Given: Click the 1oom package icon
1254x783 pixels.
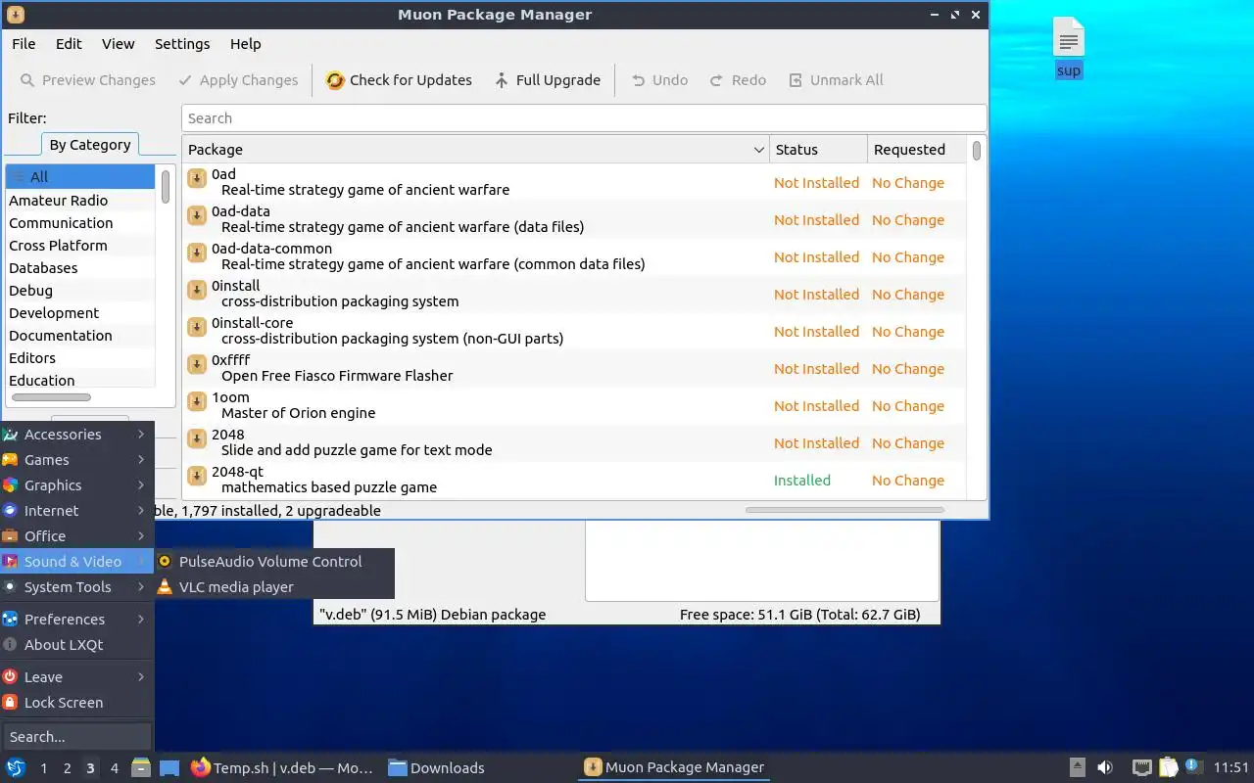Looking at the screenshot, I should coord(196,400).
